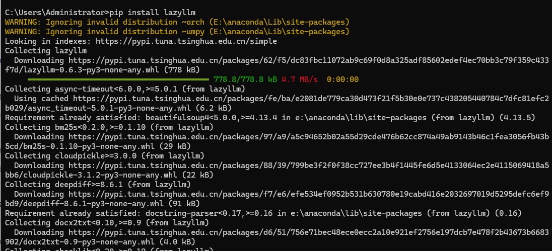Click the ~orch invalid distribution warning

tap(177, 22)
